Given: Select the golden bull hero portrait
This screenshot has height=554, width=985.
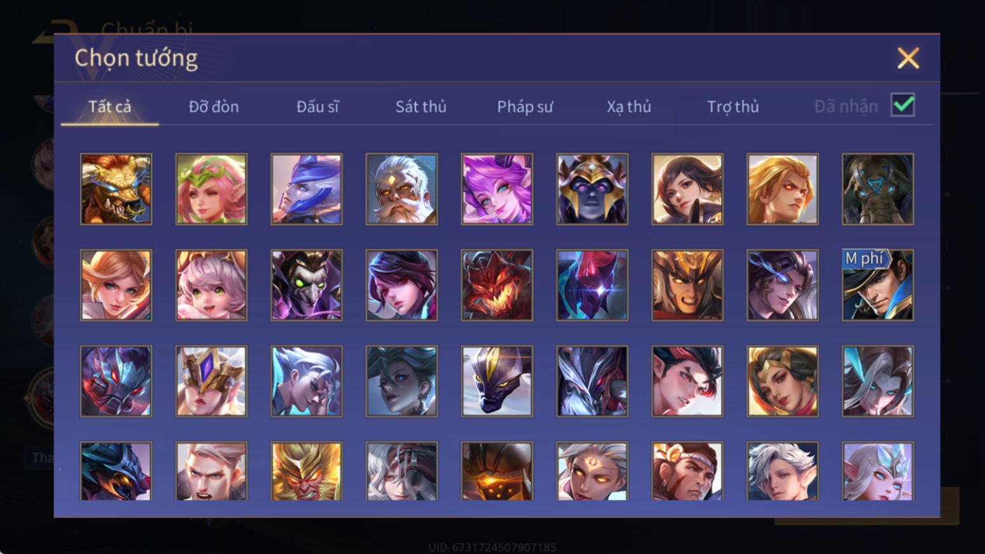Looking at the screenshot, I should click(116, 189).
